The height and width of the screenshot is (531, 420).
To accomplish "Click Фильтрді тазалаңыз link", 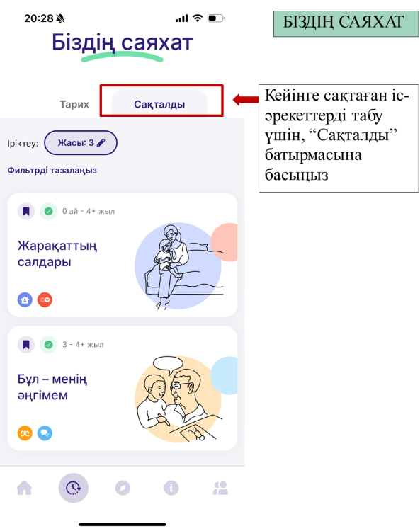I will 52,171.
